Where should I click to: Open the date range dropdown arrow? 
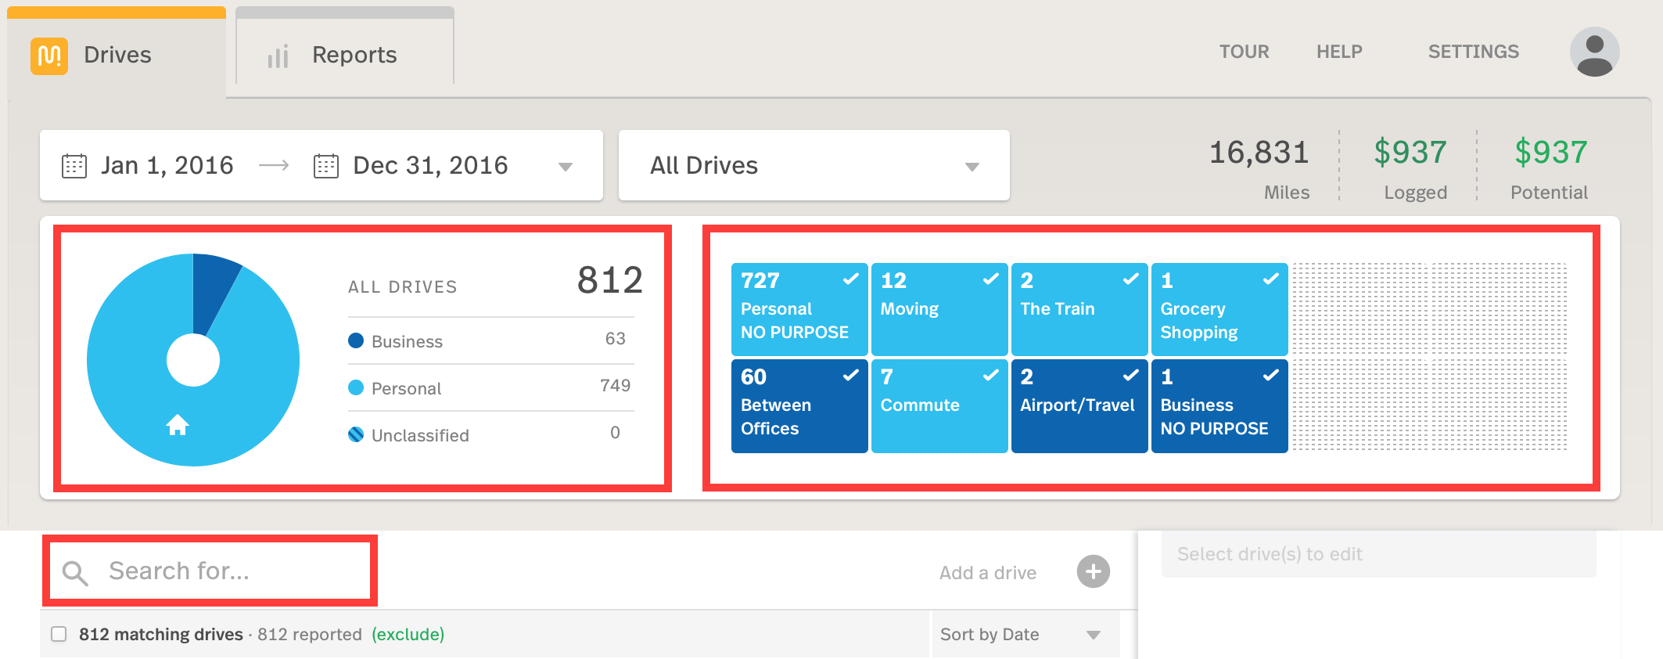click(x=566, y=167)
